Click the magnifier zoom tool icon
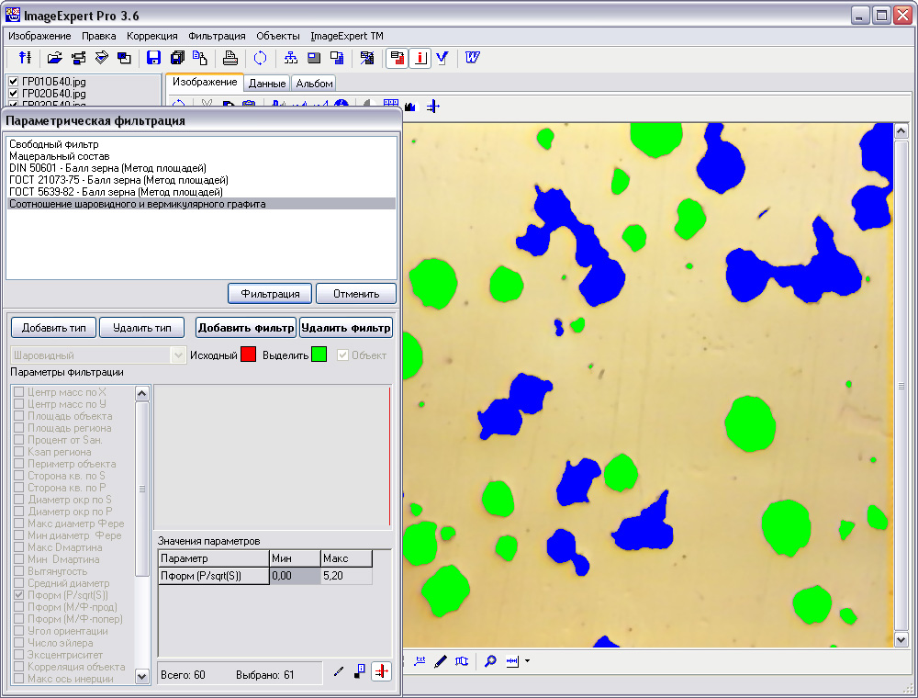The image size is (918, 698). (490, 660)
